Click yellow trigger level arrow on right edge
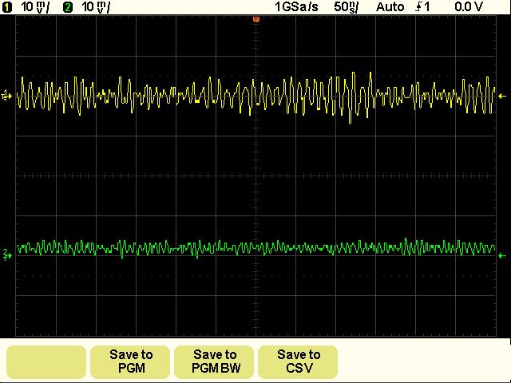 click(x=502, y=96)
